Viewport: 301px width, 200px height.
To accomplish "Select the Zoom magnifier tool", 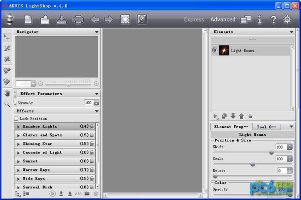I will pyautogui.click(x=7, y=104).
